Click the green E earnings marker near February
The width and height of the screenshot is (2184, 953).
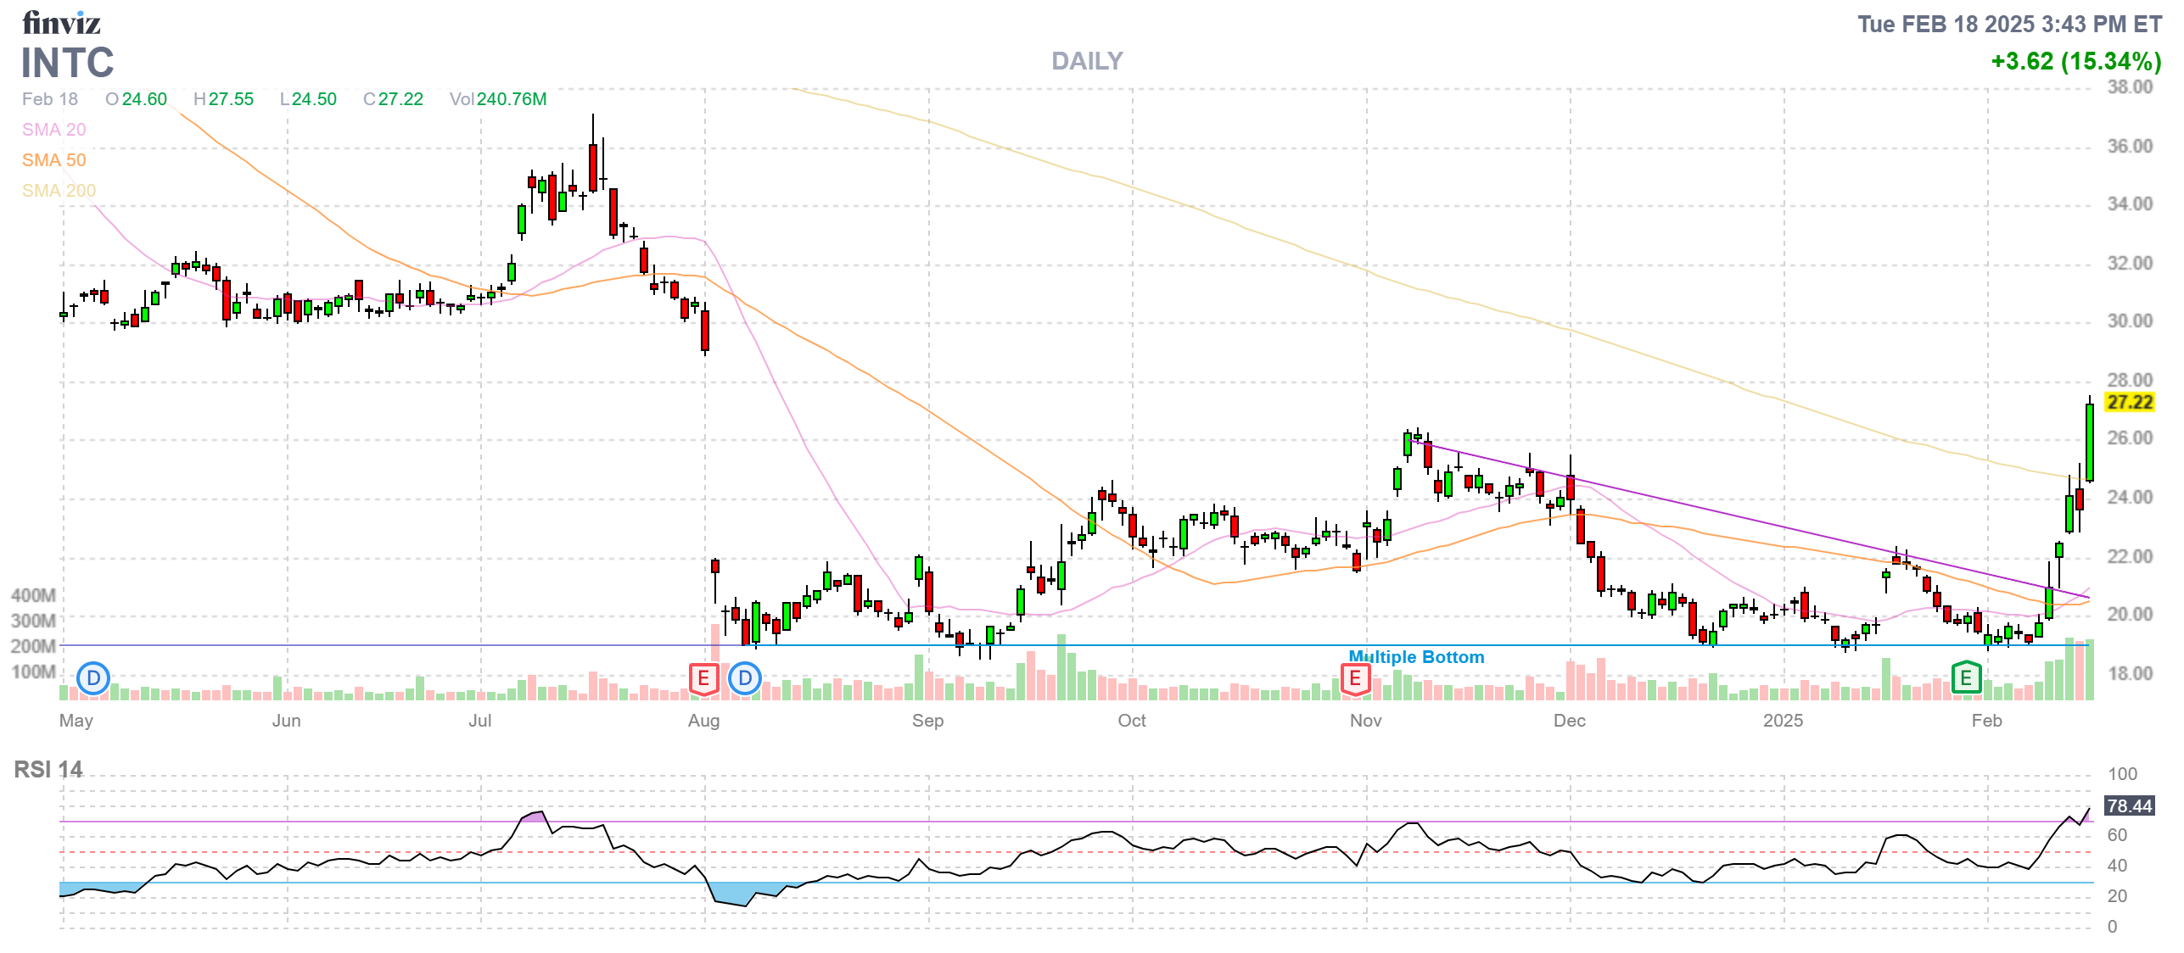coord(1966,677)
